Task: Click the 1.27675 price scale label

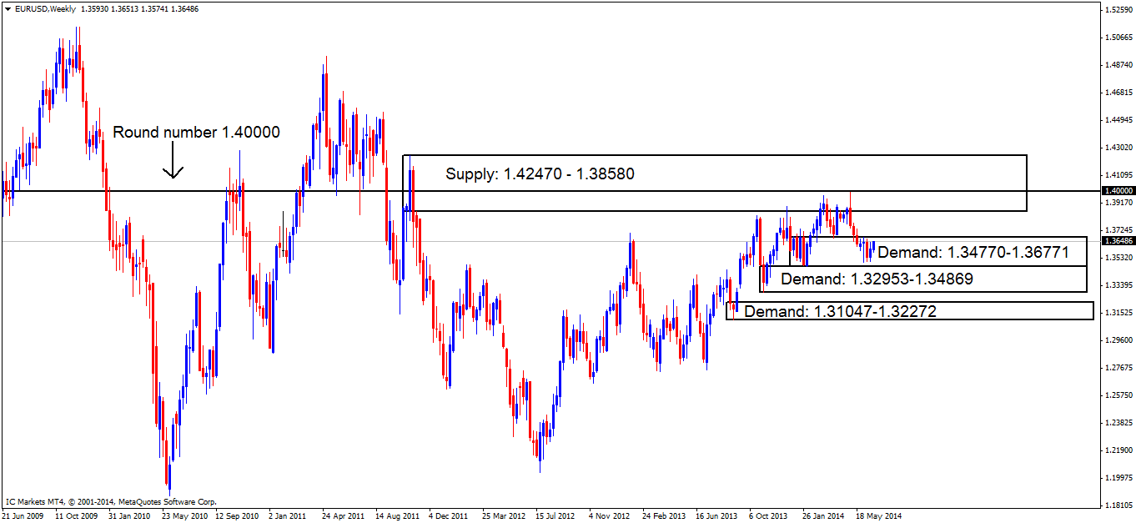Action: [x=1118, y=367]
